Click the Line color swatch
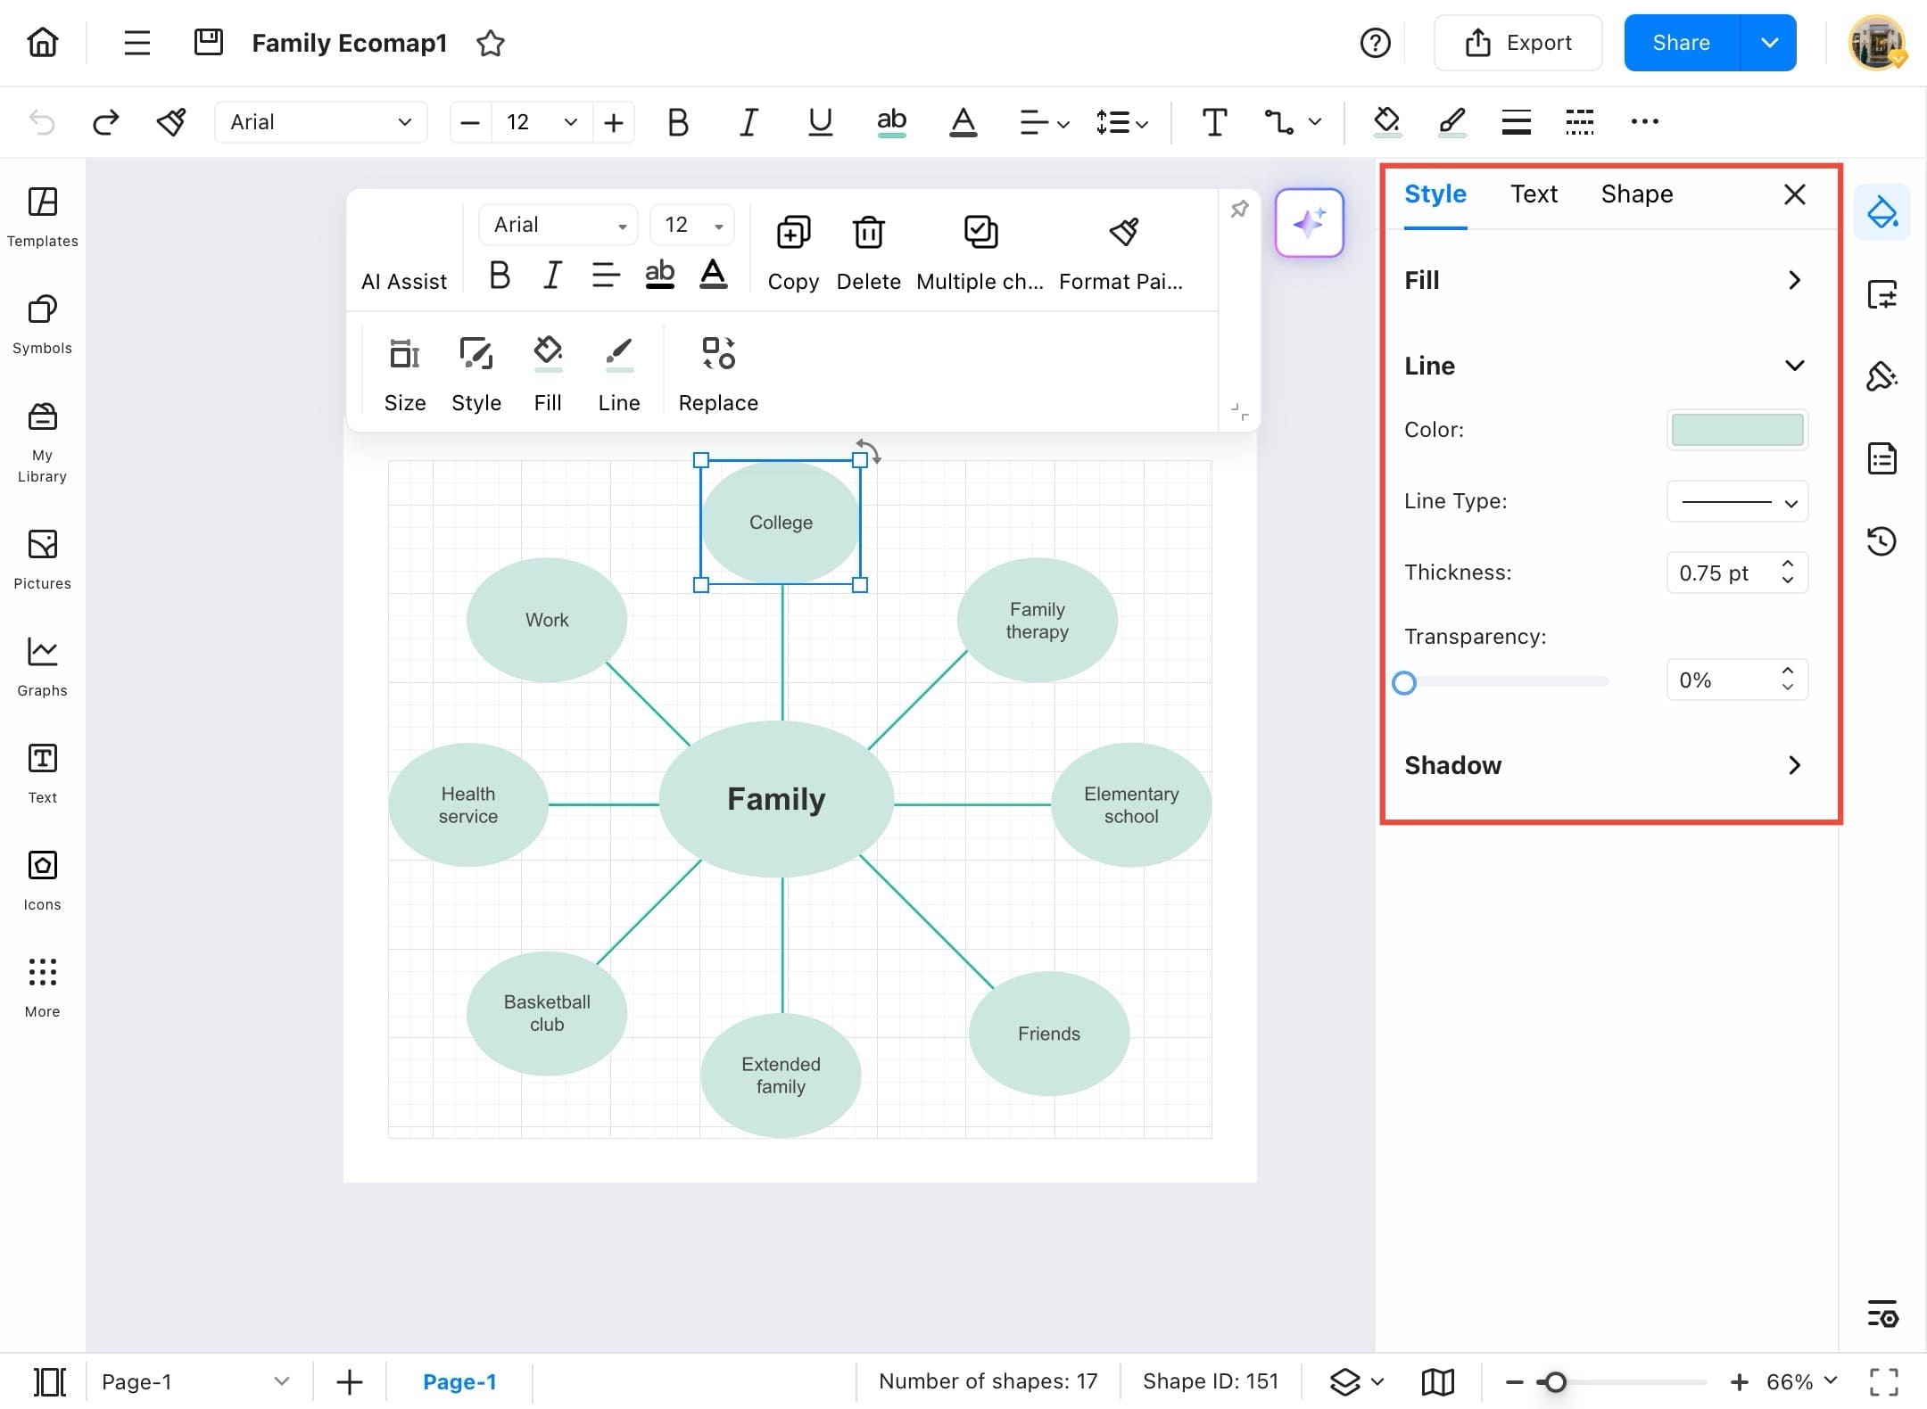Screen dimensions: 1927x1409 click(x=1736, y=430)
